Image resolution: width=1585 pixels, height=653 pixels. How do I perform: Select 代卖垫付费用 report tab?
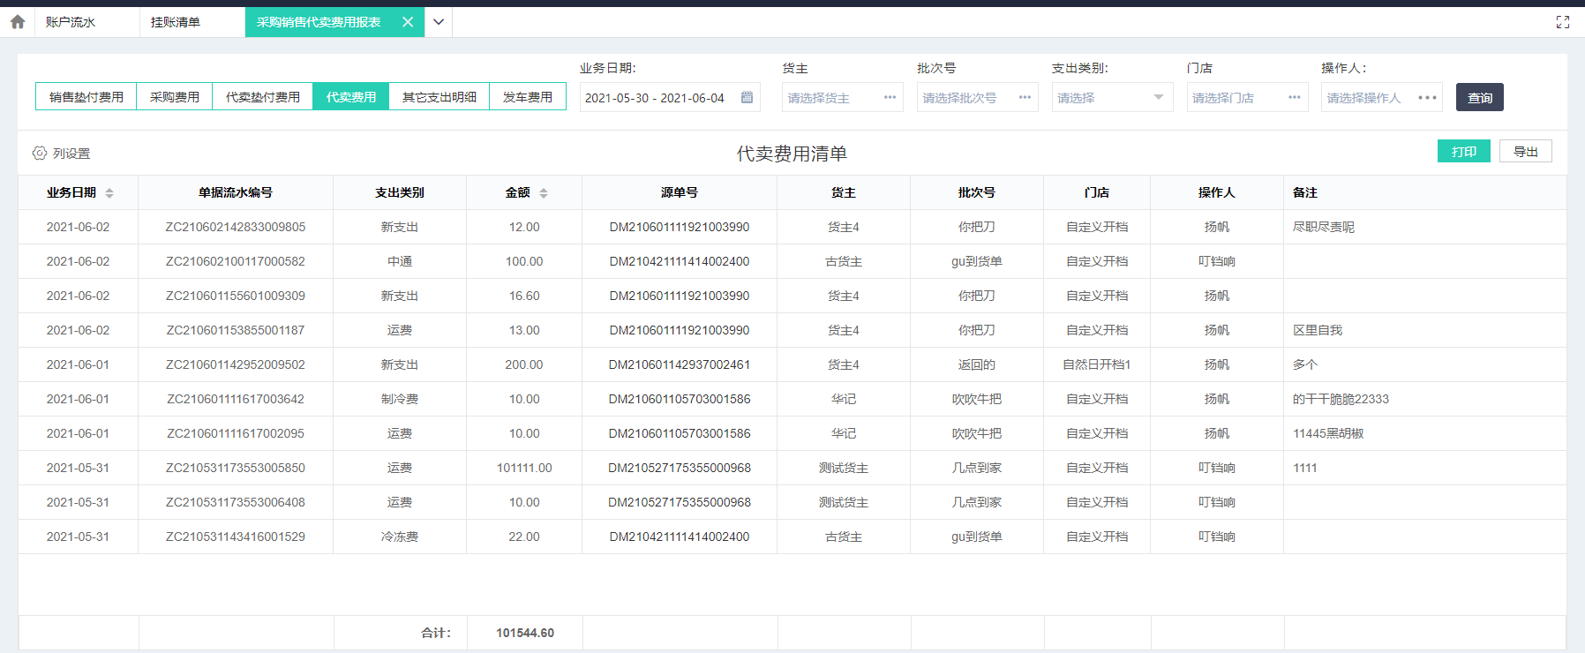[x=263, y=97]
